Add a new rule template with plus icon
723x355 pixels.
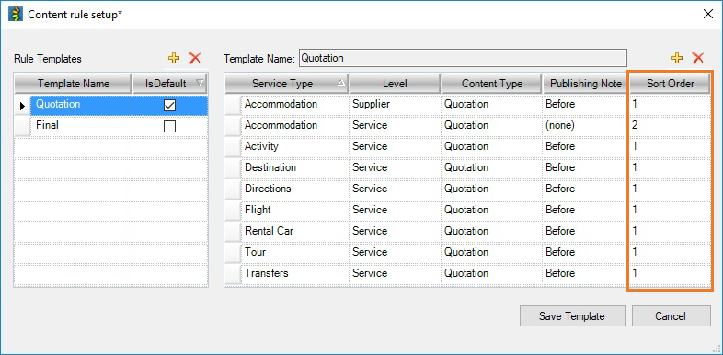[173, 58]
